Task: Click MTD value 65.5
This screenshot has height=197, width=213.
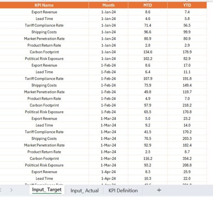Action: click(x=148, y=112)
